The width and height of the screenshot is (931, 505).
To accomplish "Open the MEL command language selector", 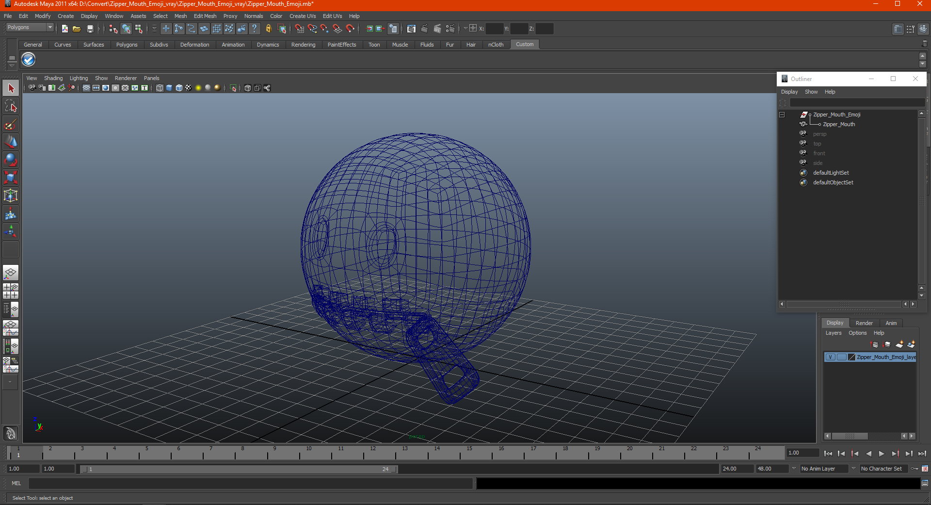I will click(16, 483).
